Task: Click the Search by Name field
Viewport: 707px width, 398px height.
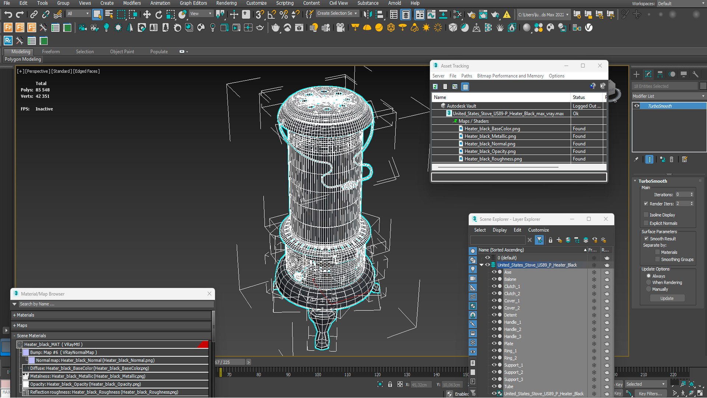Action: (116, 304)
